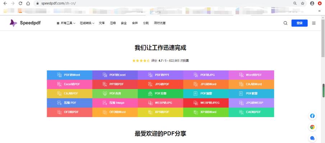Expand the 在线转换 dropdown menu
Image resolution: width=325 pixels, height=143 pixels.
pyautogui.click(x=87, y=23)
